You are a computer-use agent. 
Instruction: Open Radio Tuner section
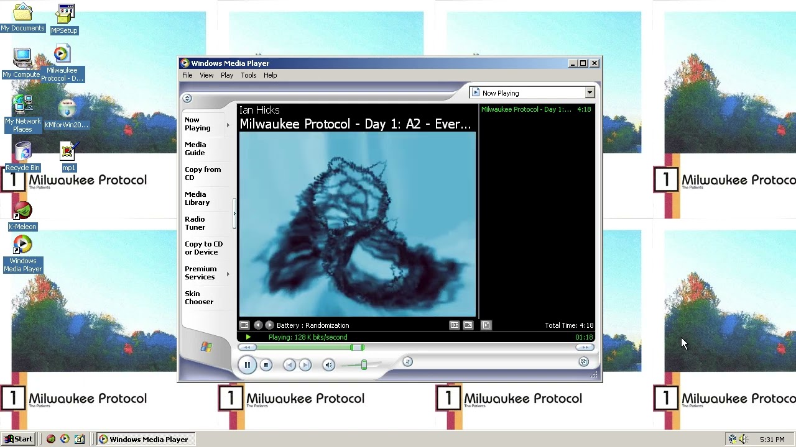(x=195, y=223)
